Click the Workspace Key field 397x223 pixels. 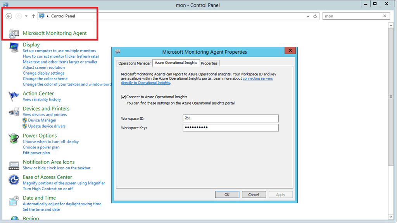tap(231, 128)
